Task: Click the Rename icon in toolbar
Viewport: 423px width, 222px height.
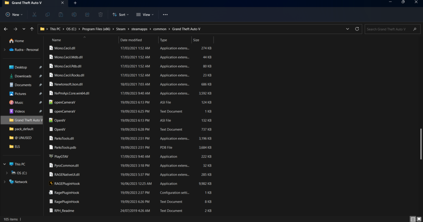Action: pos(74,14)
